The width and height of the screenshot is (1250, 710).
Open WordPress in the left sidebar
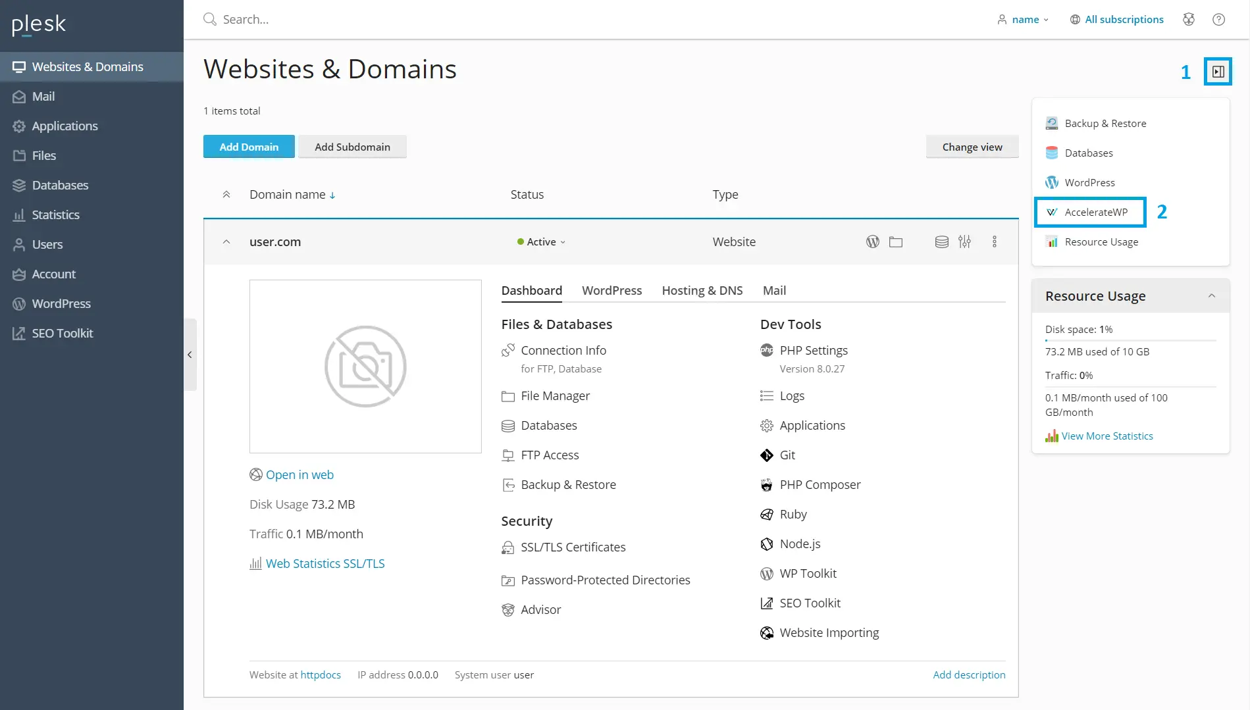click(91, 303)
